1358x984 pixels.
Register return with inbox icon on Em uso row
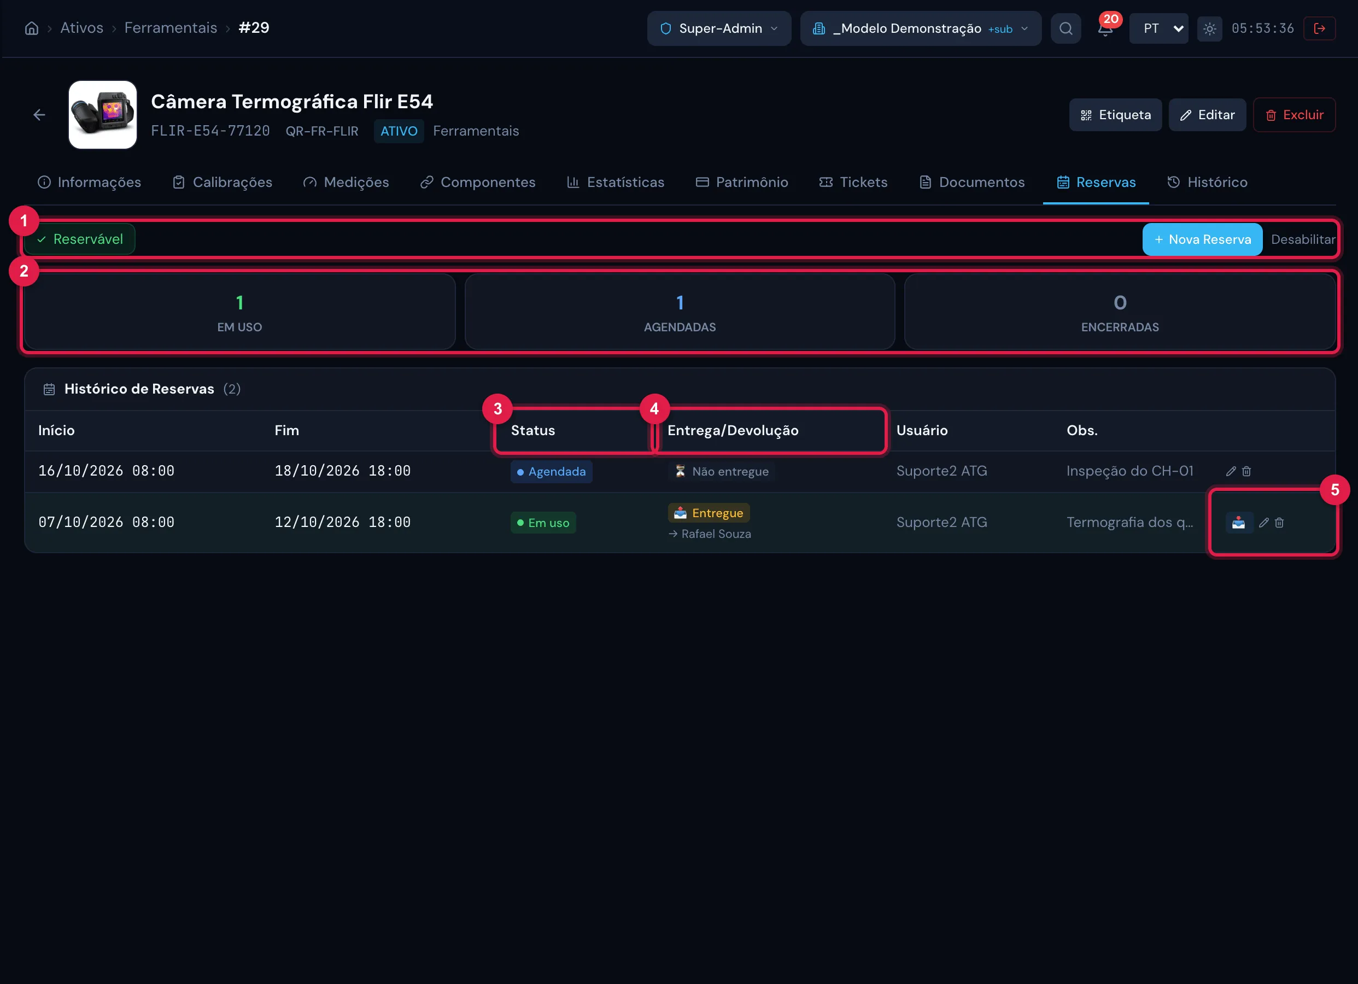(1238, 523)
